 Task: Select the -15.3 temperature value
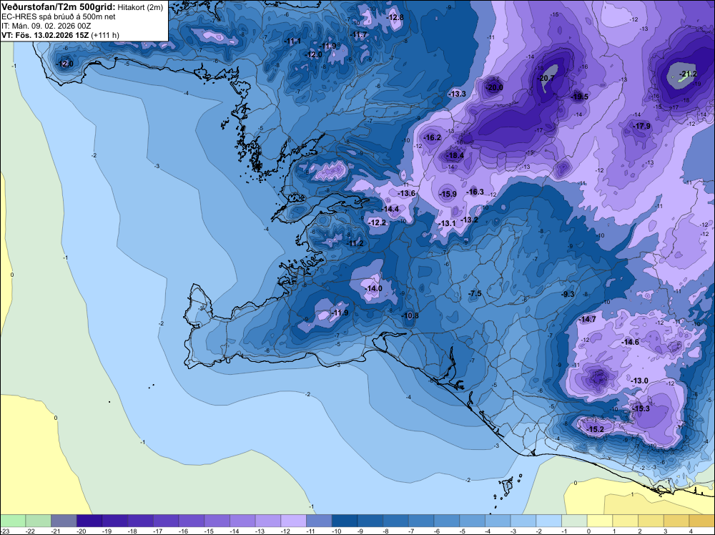(x=641, y=408)
